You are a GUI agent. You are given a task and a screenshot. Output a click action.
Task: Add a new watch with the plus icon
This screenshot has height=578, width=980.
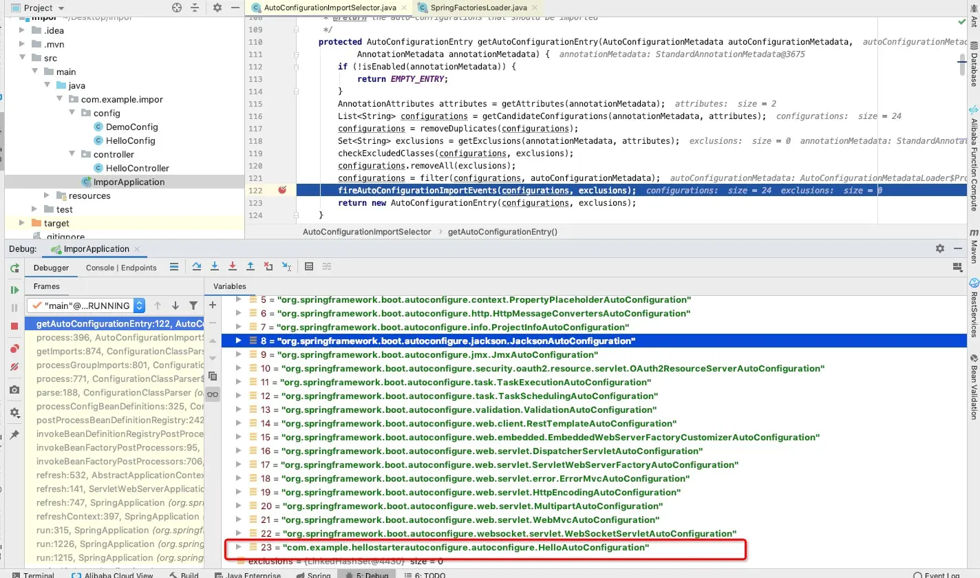pyautogui.click(x=213, y=305)
